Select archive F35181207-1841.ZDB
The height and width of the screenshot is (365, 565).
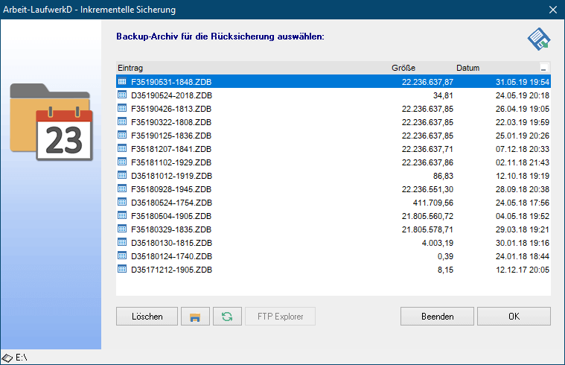(333, 149)
